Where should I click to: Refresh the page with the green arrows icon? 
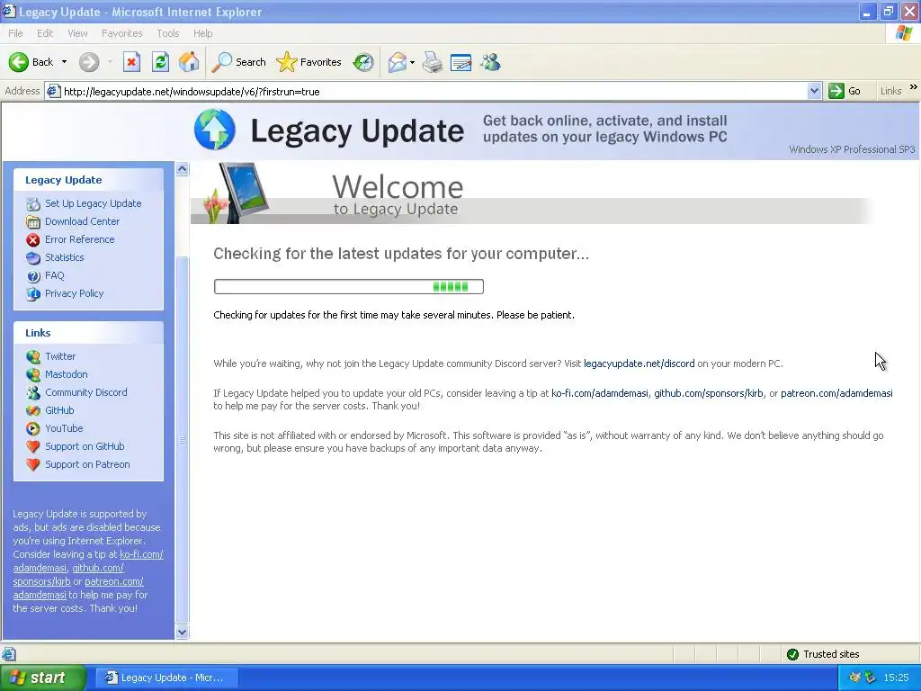(x=160, y=62)
